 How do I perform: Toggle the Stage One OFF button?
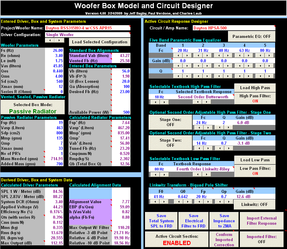coord(170,122)
